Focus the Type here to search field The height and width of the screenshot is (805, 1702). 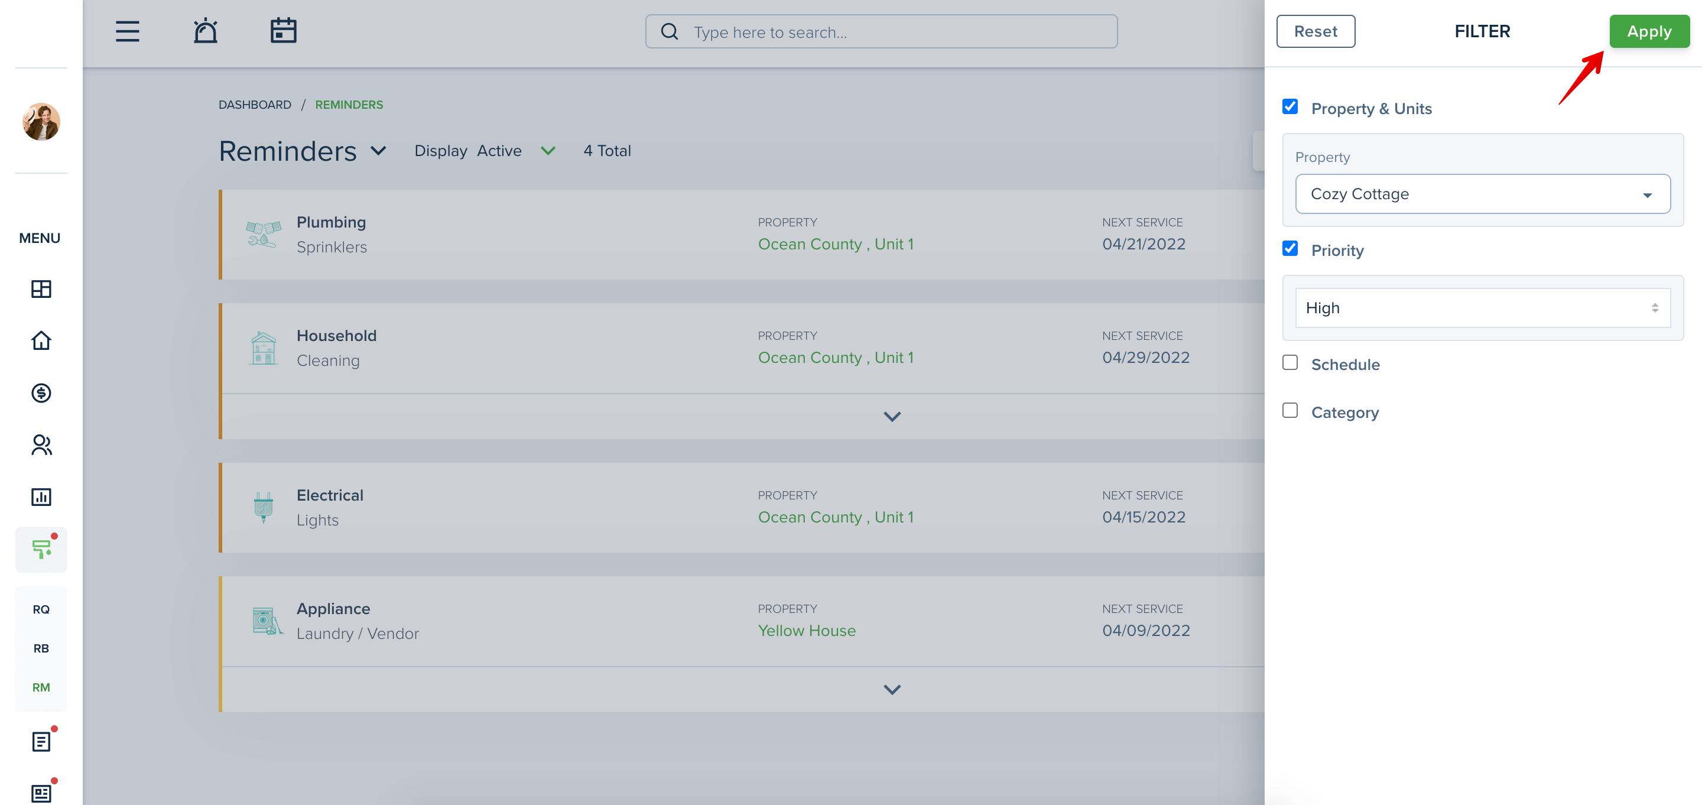click(x=881, y=31)
